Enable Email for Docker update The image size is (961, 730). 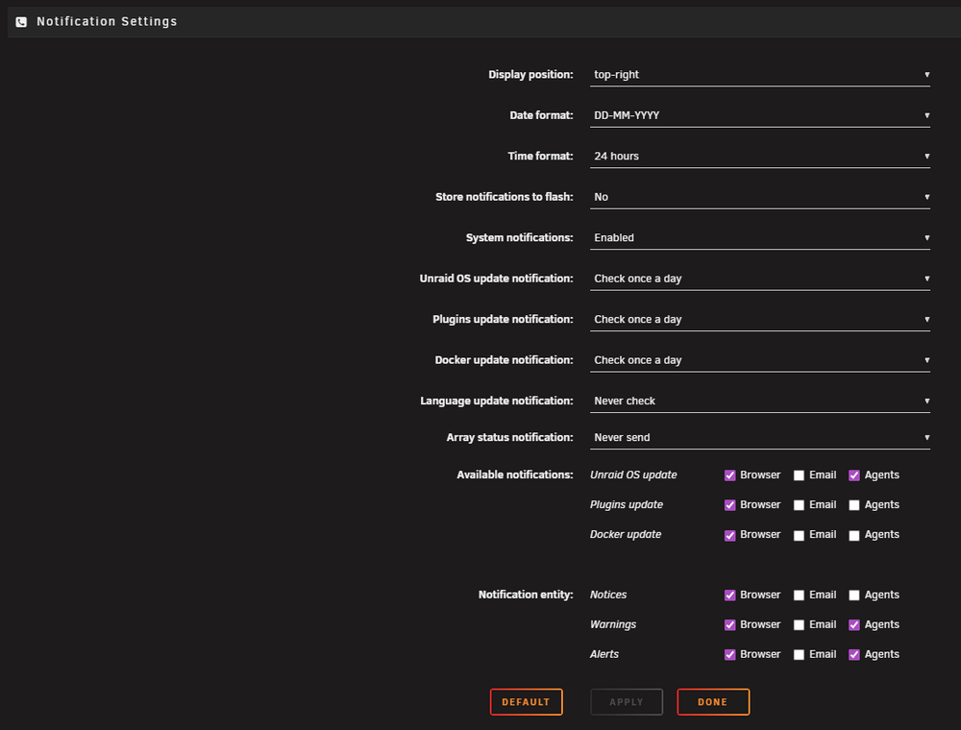coord(799,535)
